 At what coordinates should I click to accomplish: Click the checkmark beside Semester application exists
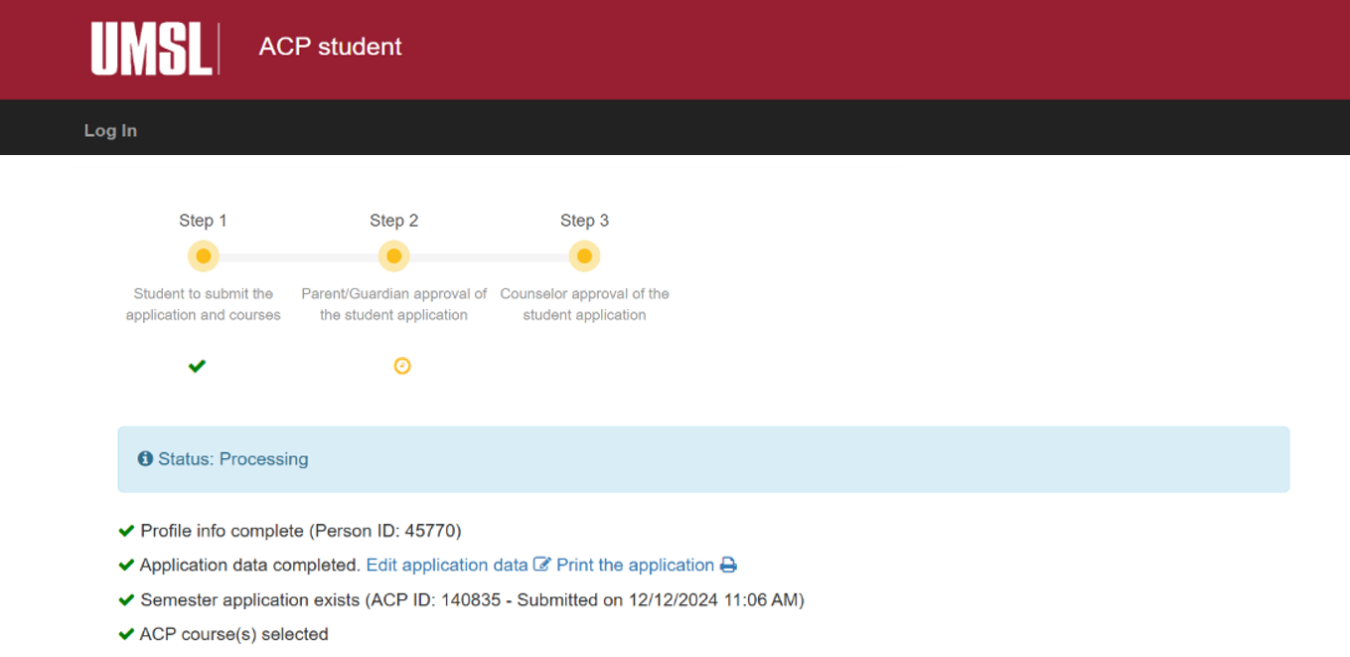coord(125,598)
